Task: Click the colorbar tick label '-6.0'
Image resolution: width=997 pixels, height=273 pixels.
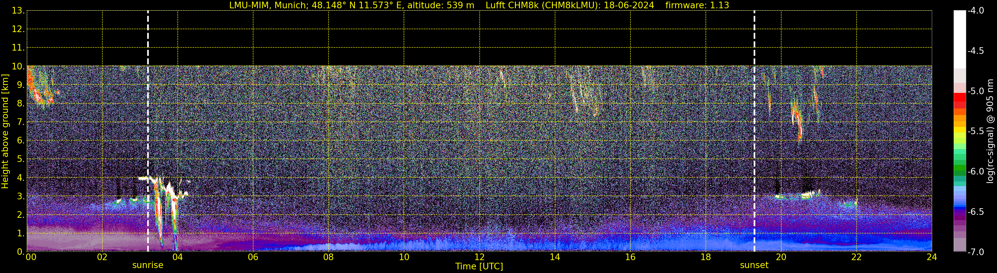Action: coord(976,172)
